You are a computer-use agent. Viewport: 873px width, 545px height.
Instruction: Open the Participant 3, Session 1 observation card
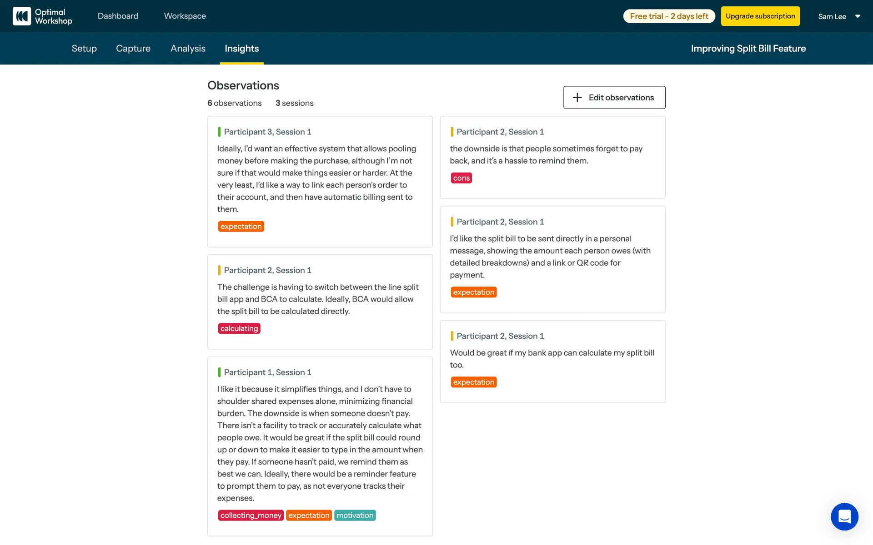(x=320, y=182)
